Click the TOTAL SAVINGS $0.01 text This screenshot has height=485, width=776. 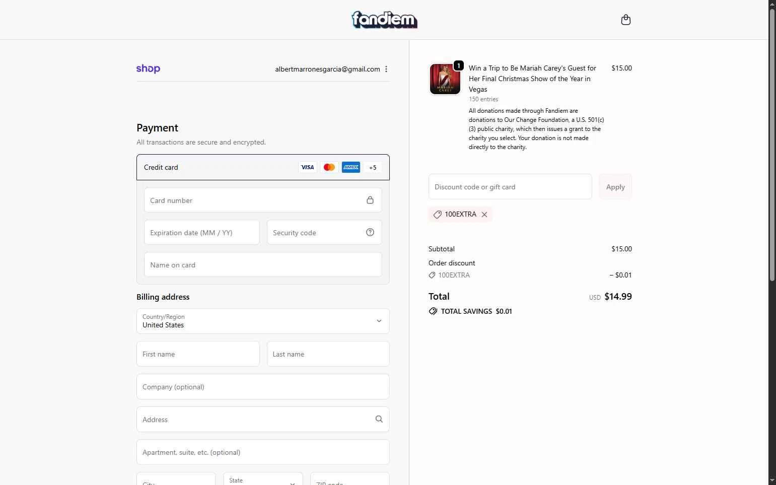click(x=476, y=311)
